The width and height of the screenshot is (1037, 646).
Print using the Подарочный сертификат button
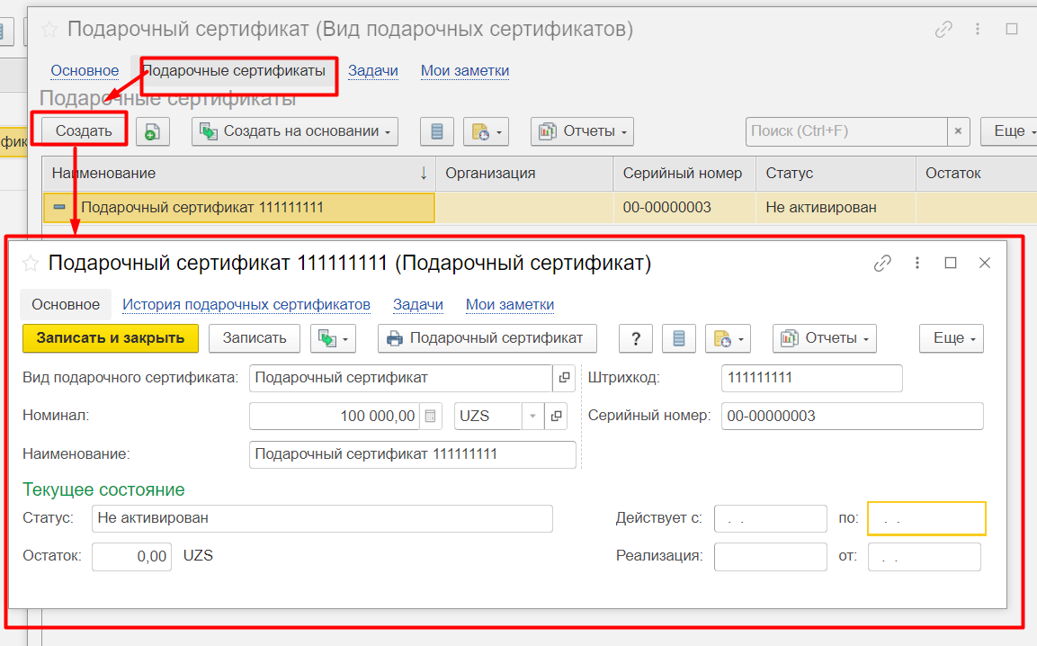point(487,338)
